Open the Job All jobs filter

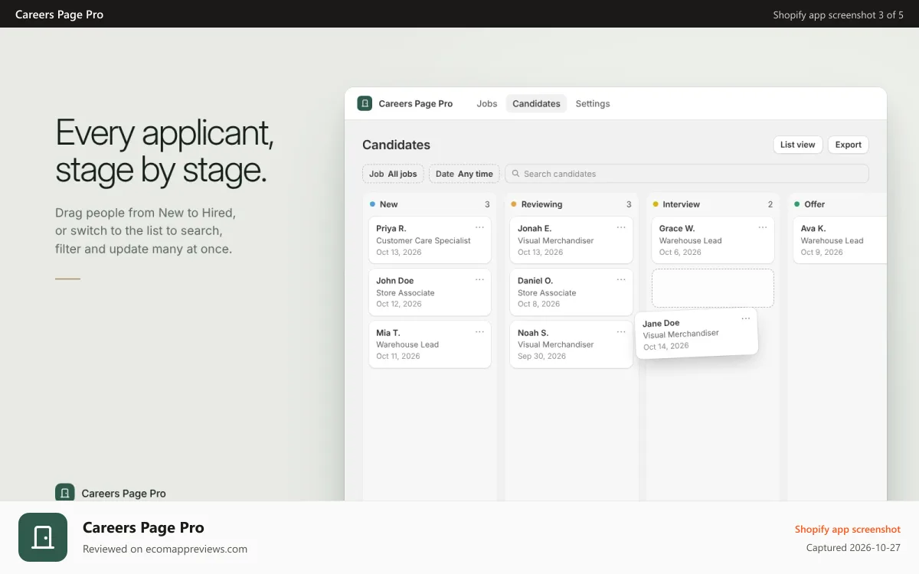tap(393, 174)
